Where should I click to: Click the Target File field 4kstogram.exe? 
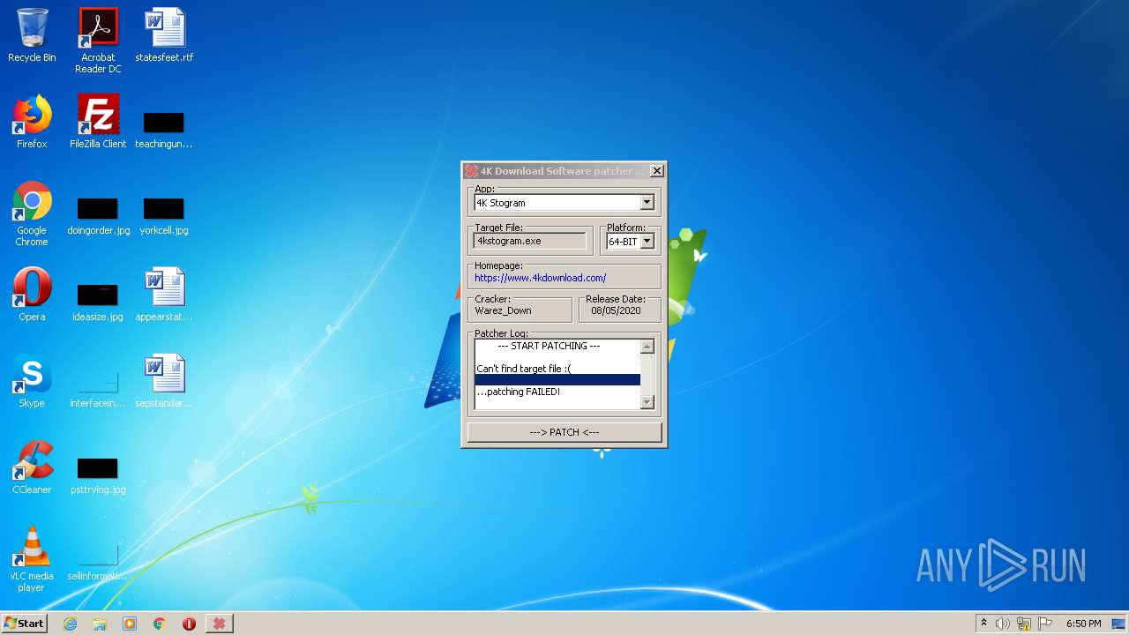[530, 241]
